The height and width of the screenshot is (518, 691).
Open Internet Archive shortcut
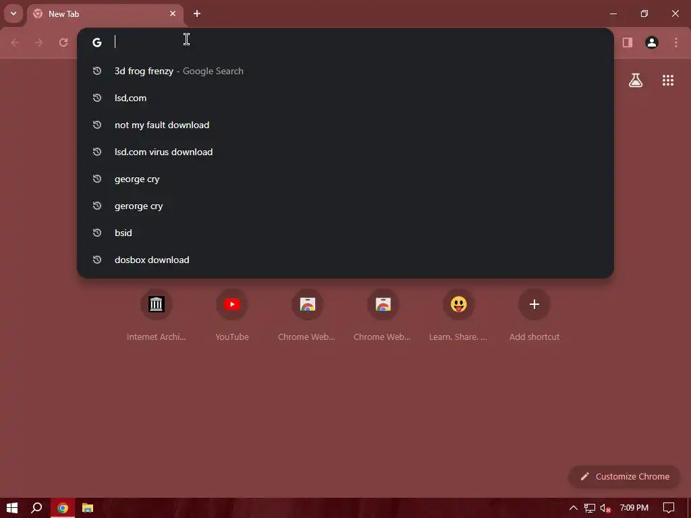[157, 315]
